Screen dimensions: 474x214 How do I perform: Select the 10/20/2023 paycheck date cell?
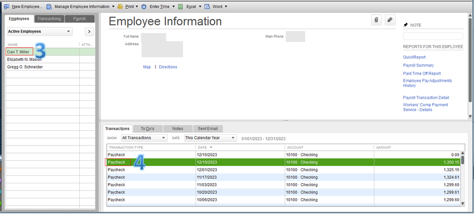pos(207,192)
